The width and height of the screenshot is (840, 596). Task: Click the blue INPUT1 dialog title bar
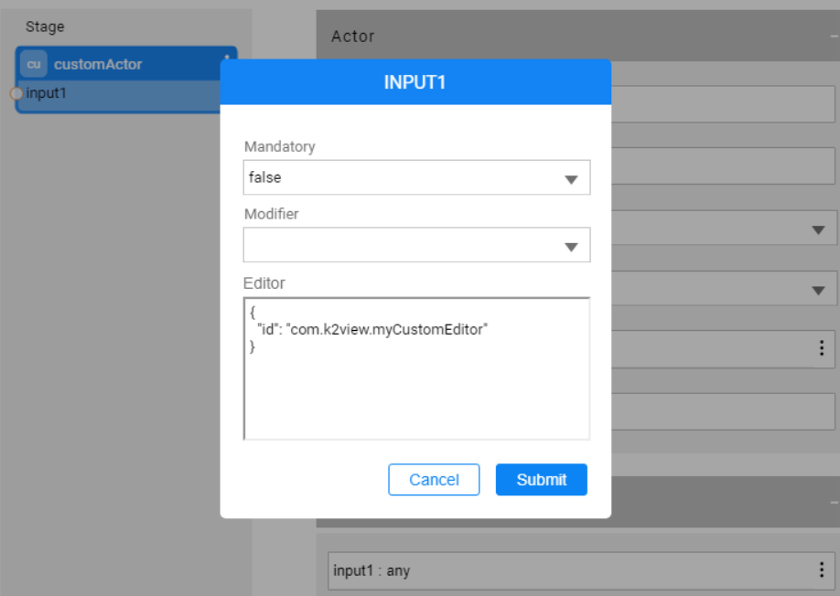click(416, 81)
